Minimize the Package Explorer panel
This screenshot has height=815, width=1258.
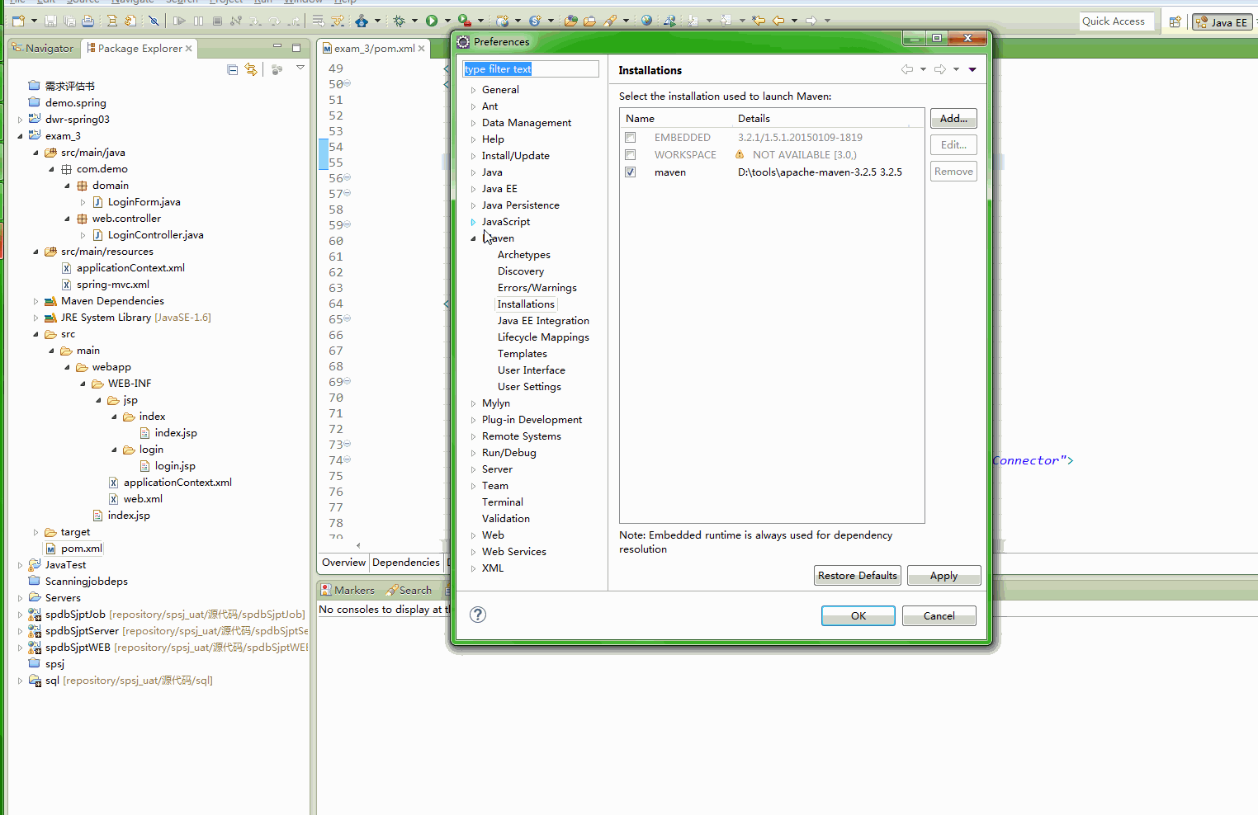coord(277,47)
